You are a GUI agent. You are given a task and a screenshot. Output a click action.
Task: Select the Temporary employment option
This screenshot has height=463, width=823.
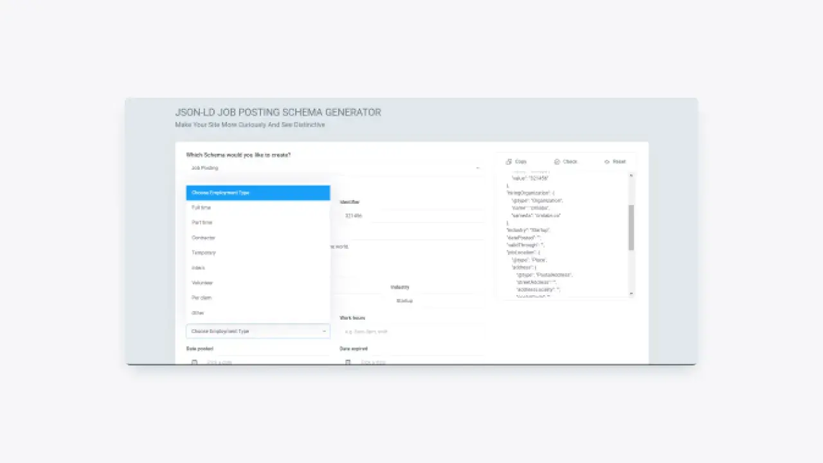tap(204, 253)
